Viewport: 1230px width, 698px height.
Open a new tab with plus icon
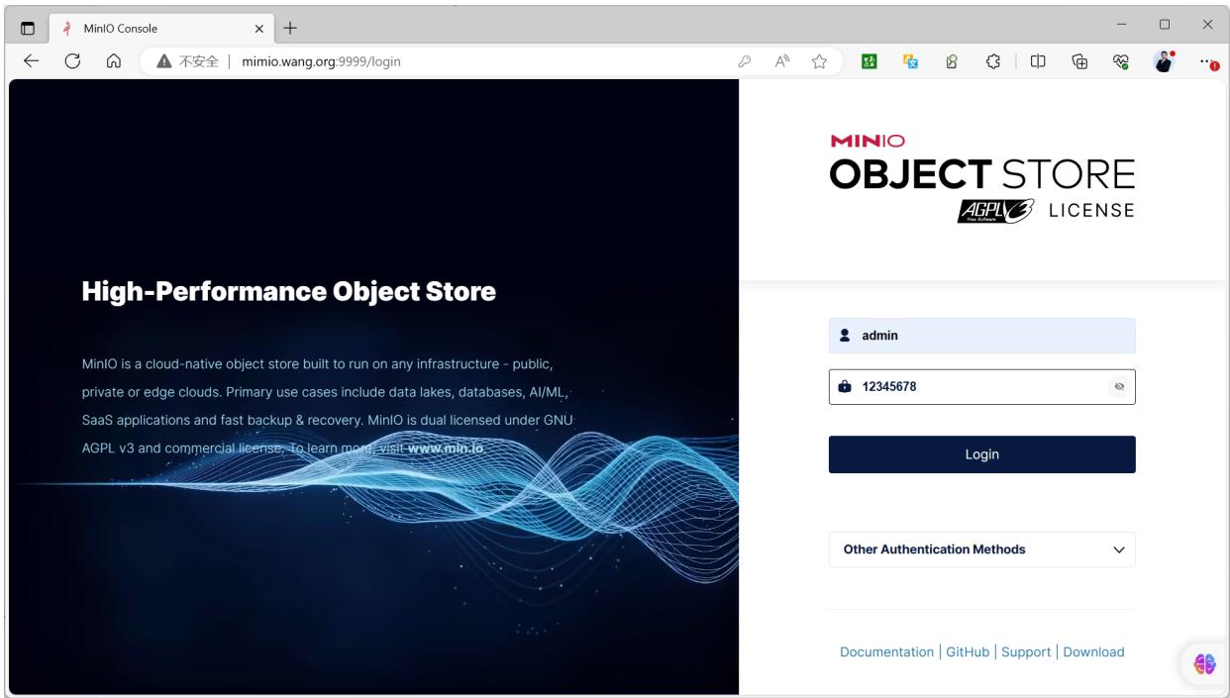click(x=290, y=28)
